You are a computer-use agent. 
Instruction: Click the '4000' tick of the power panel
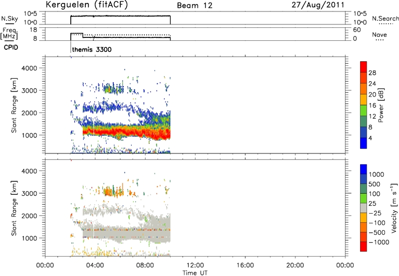pyautogui.click(x=29, y=68)
